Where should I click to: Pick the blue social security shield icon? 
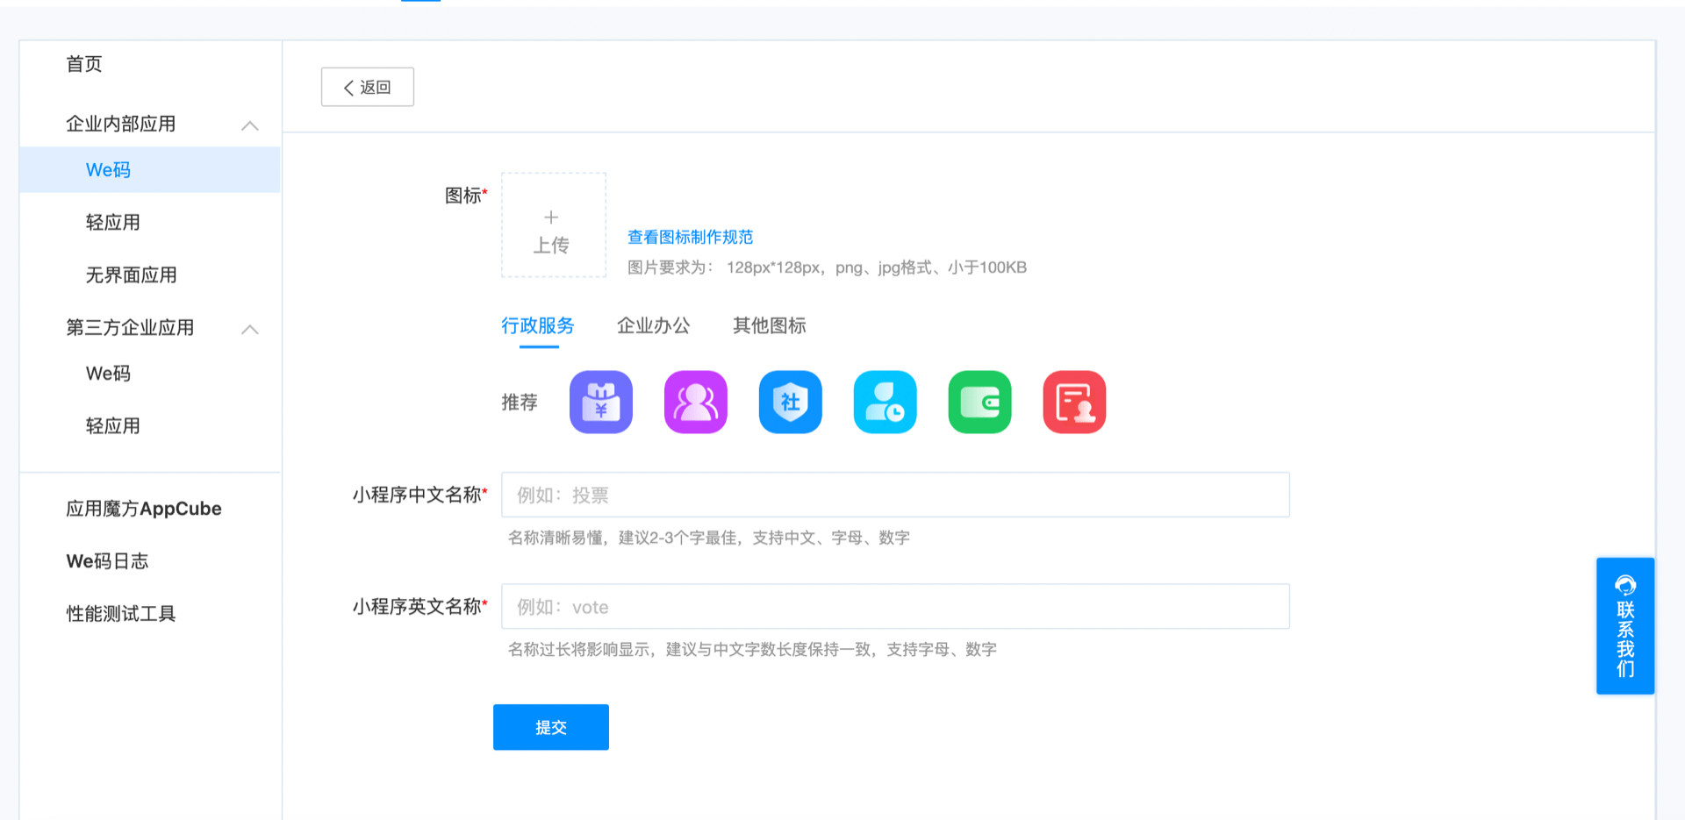click(x=791, y=403)
